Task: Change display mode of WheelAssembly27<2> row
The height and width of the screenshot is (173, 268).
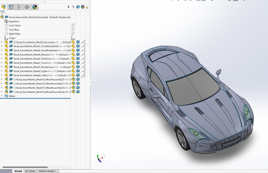Action: tap(78, 83)
